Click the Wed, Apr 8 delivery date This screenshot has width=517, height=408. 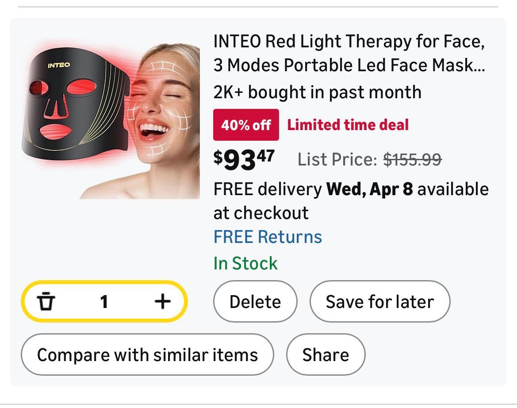[369, 189]
